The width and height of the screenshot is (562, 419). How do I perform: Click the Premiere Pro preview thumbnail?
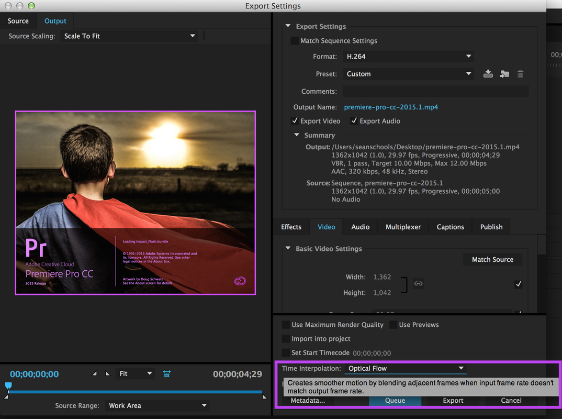coord(135,203)
